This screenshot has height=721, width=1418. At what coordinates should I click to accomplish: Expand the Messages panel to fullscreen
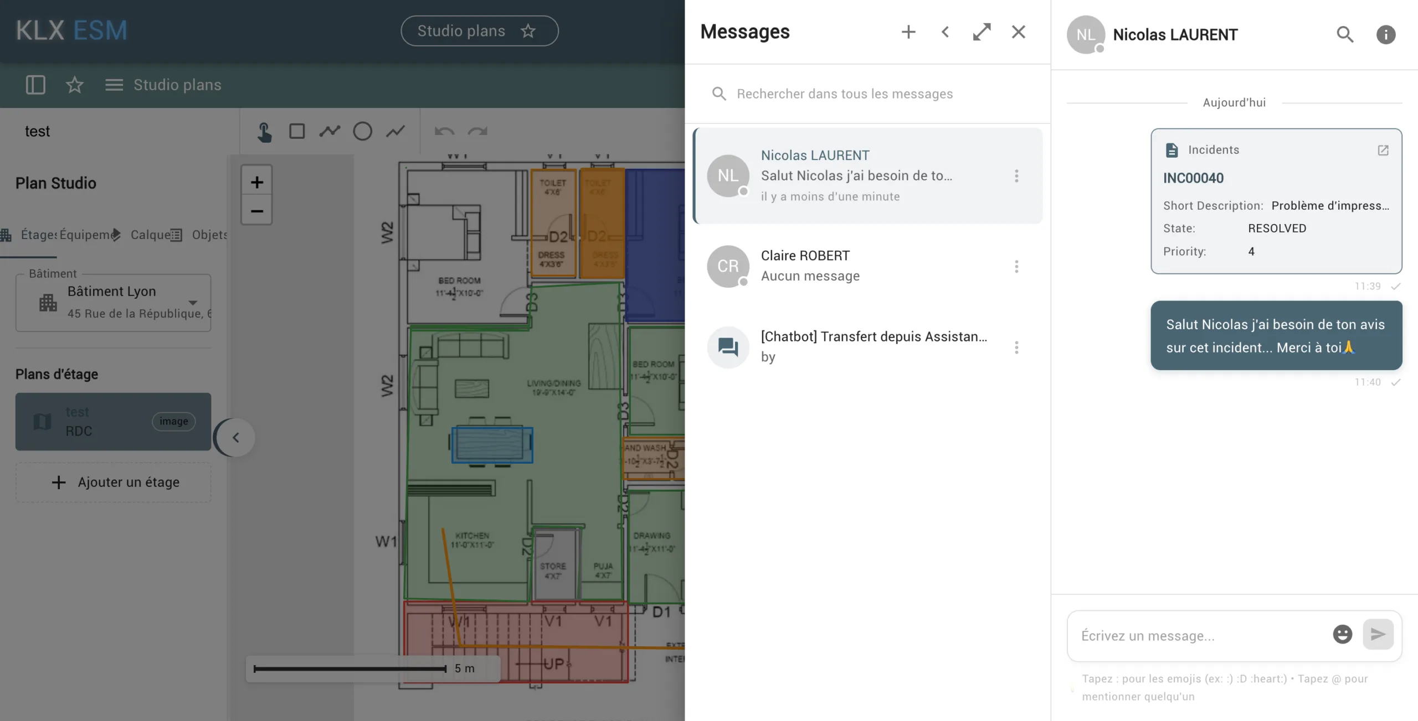(982, 32)
